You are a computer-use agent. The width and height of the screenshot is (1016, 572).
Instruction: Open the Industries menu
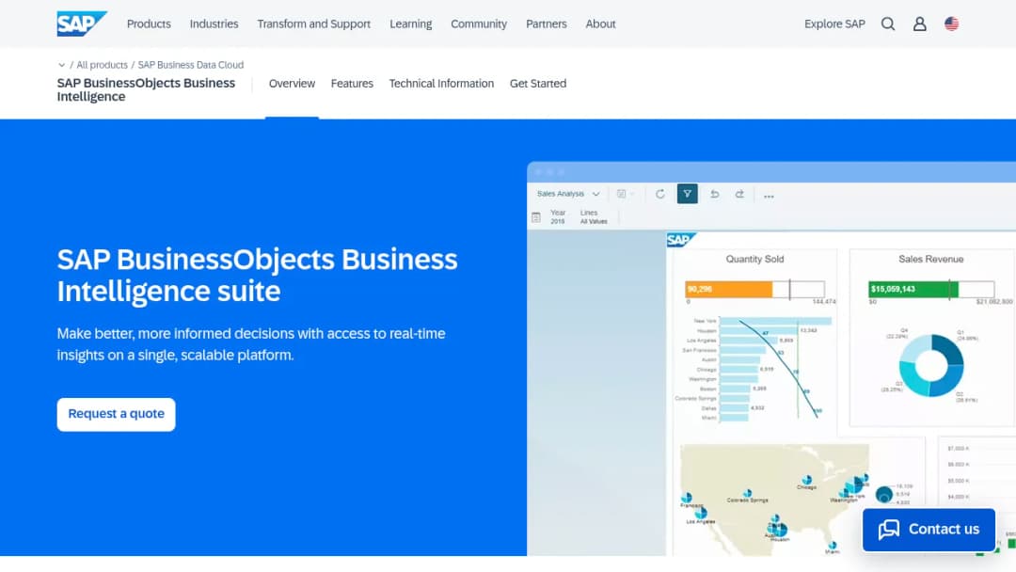214,24
